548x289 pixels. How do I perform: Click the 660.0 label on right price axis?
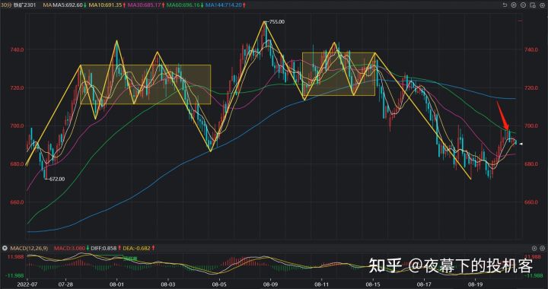click(x=531, y=202)
